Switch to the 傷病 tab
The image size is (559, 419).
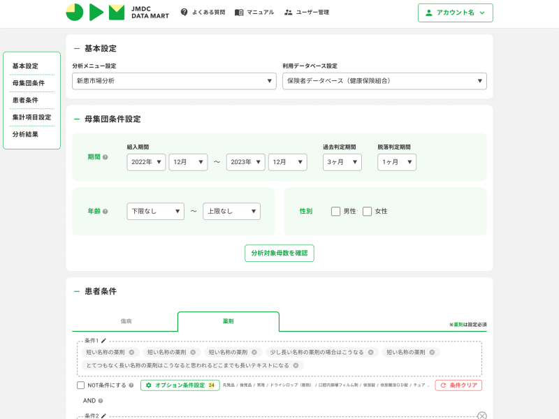[x=126, y=321]
